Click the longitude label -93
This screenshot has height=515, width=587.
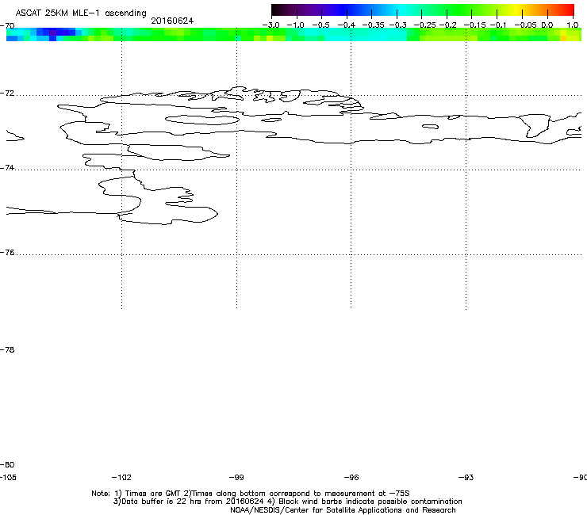click(466, 478)
